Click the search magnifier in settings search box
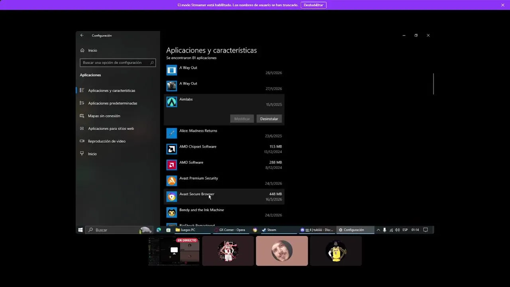Viewport: 510px width, 287px height. click(152, 63)
